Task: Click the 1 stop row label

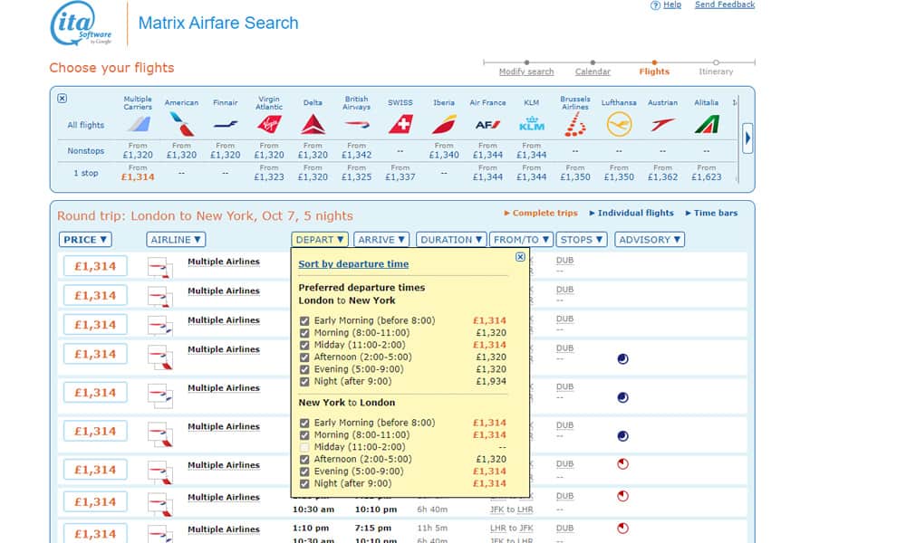Action: pos(85,173)
